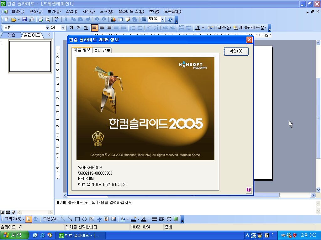Apply bold with the 가 button
Viewport: 321px width, 240px height.
pos(71,27)
